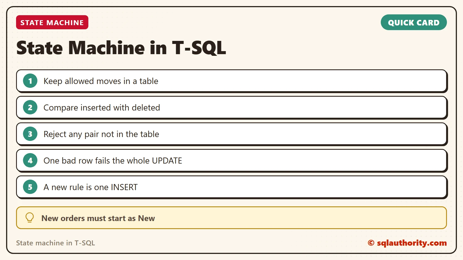
Task: Click the green QUICK CARD badge
Action: (414, 22)
